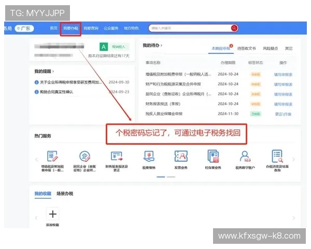311x249 pixels.
Task: Click the green status tag in 残疾人就业保障金 row
Action: point(256,114)
